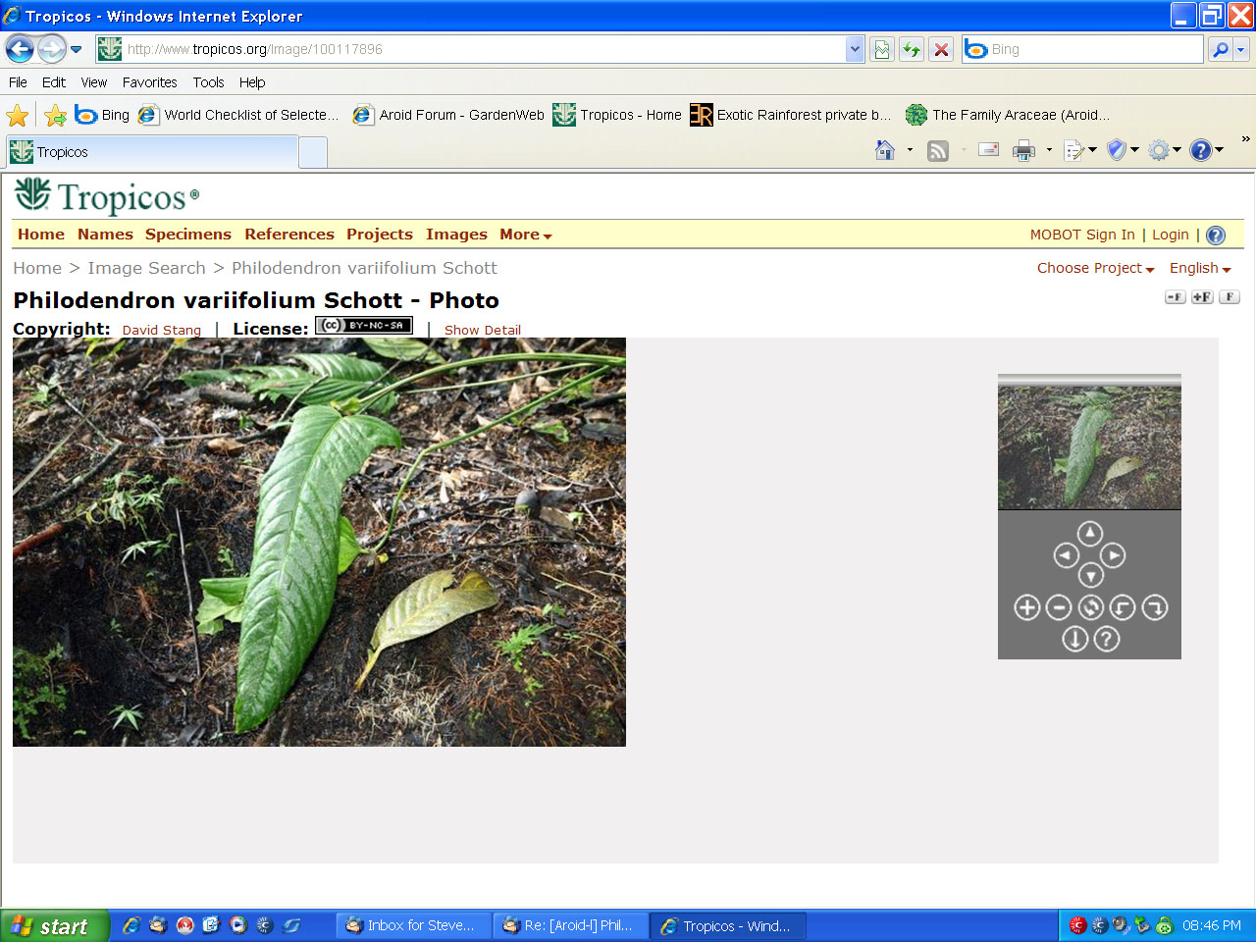Expand the More navigation dropdown
1256x942 pixels.
525,235
